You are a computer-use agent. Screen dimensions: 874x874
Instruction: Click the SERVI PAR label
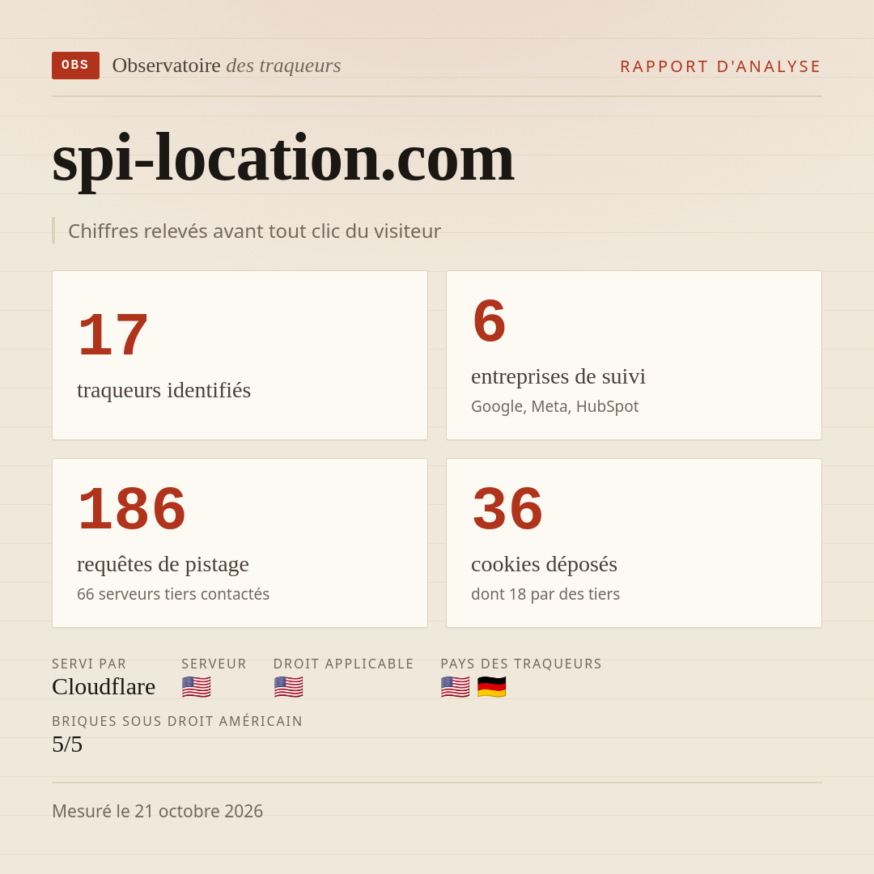tap(89, 664)
